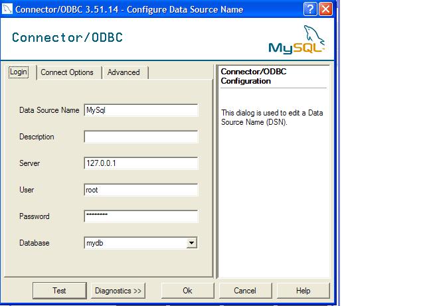Click the title bar application icon
425x306 pixels.
coord(7,9)
